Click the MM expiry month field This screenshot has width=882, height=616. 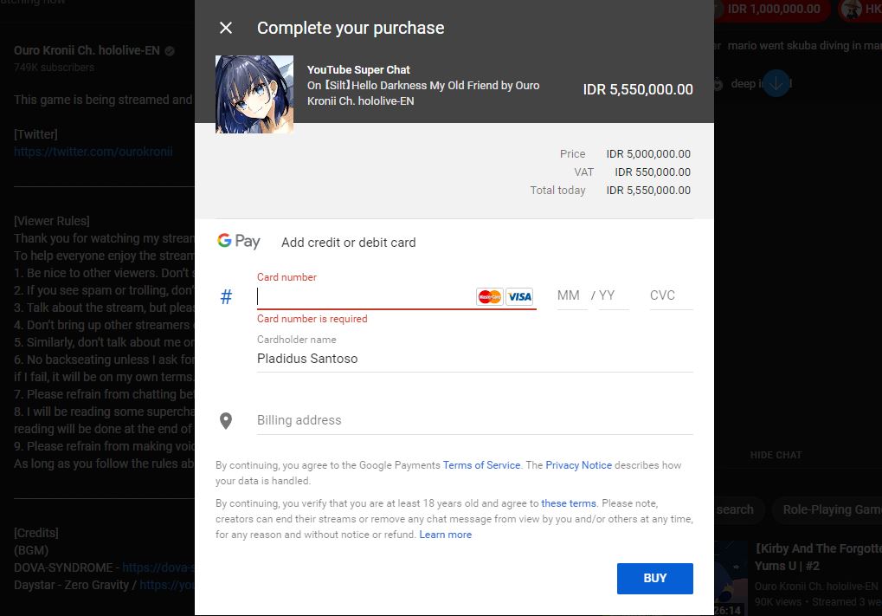coord(569,295)
